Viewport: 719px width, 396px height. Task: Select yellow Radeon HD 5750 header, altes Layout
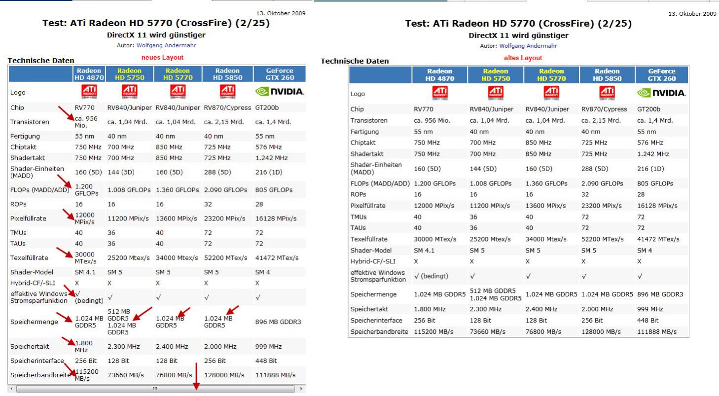click(496, 74)
